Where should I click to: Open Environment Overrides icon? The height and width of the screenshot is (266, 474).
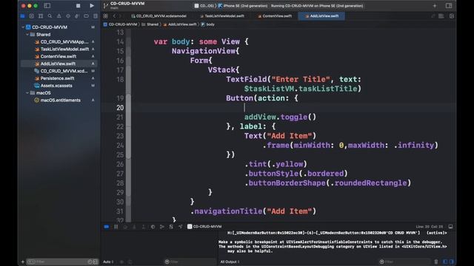click(x=171, y=227)
